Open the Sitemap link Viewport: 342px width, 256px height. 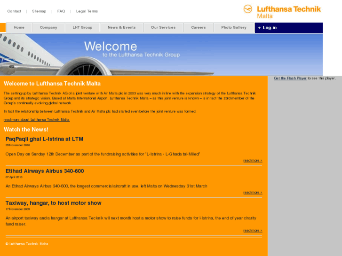[x=39, y=11]
